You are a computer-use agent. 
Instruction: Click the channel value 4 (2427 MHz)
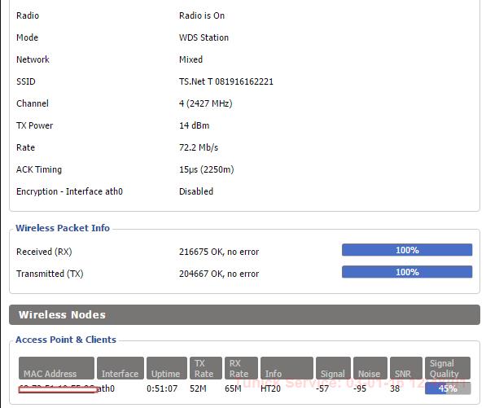click(205, 103)
